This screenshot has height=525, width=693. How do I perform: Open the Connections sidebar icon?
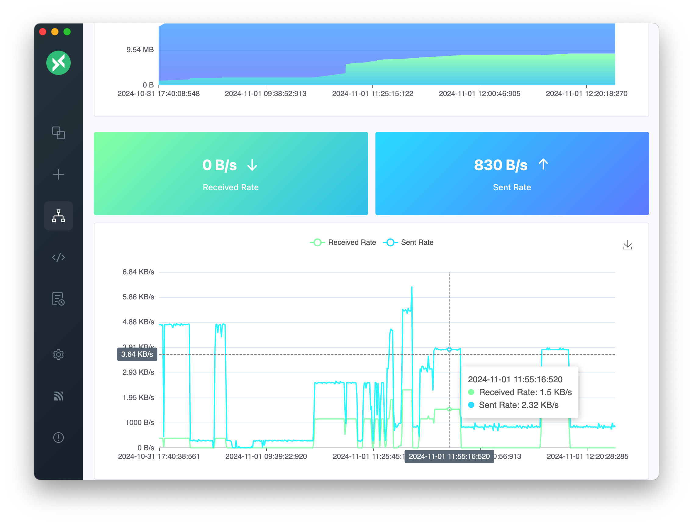tap(59, 133)
